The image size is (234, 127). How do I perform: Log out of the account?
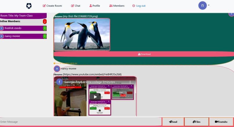click(139, 6)
